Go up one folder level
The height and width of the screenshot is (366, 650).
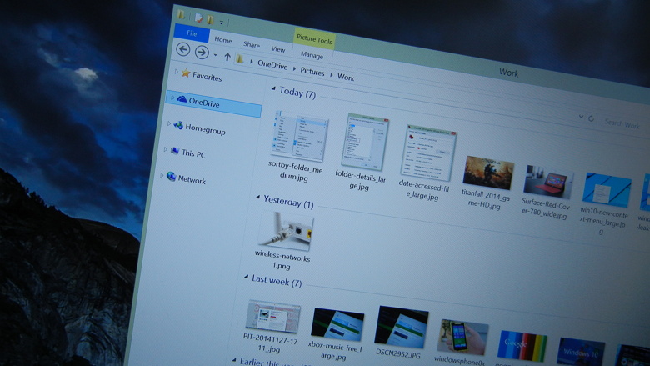[x=227, y=57]
